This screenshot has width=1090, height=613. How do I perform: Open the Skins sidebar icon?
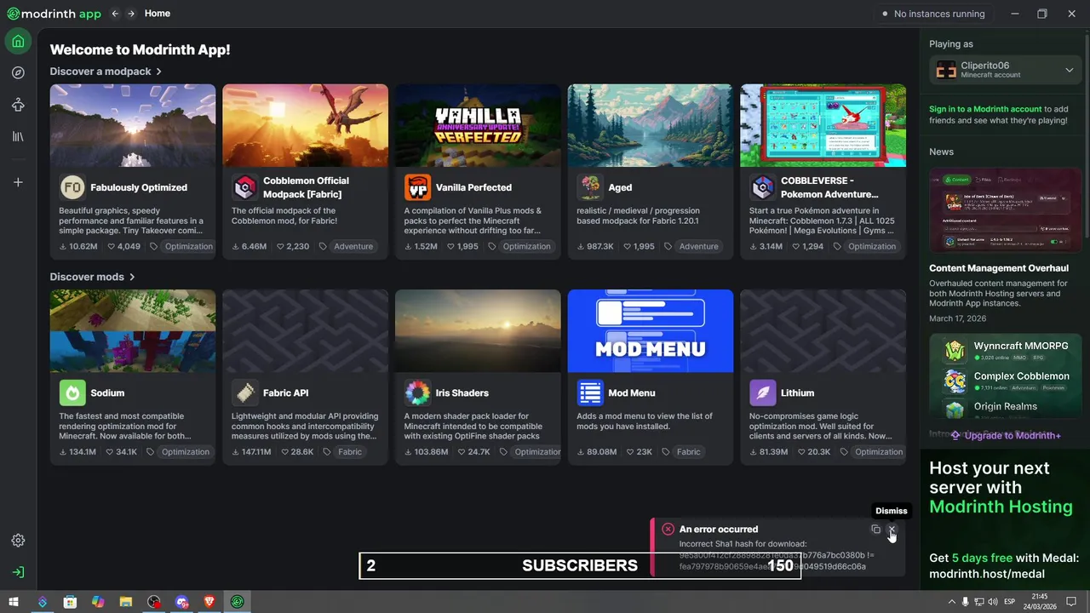point(18,105)
